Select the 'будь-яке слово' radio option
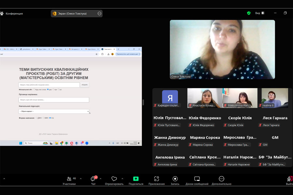Viewport: 293px width, 195px height. 34,89
